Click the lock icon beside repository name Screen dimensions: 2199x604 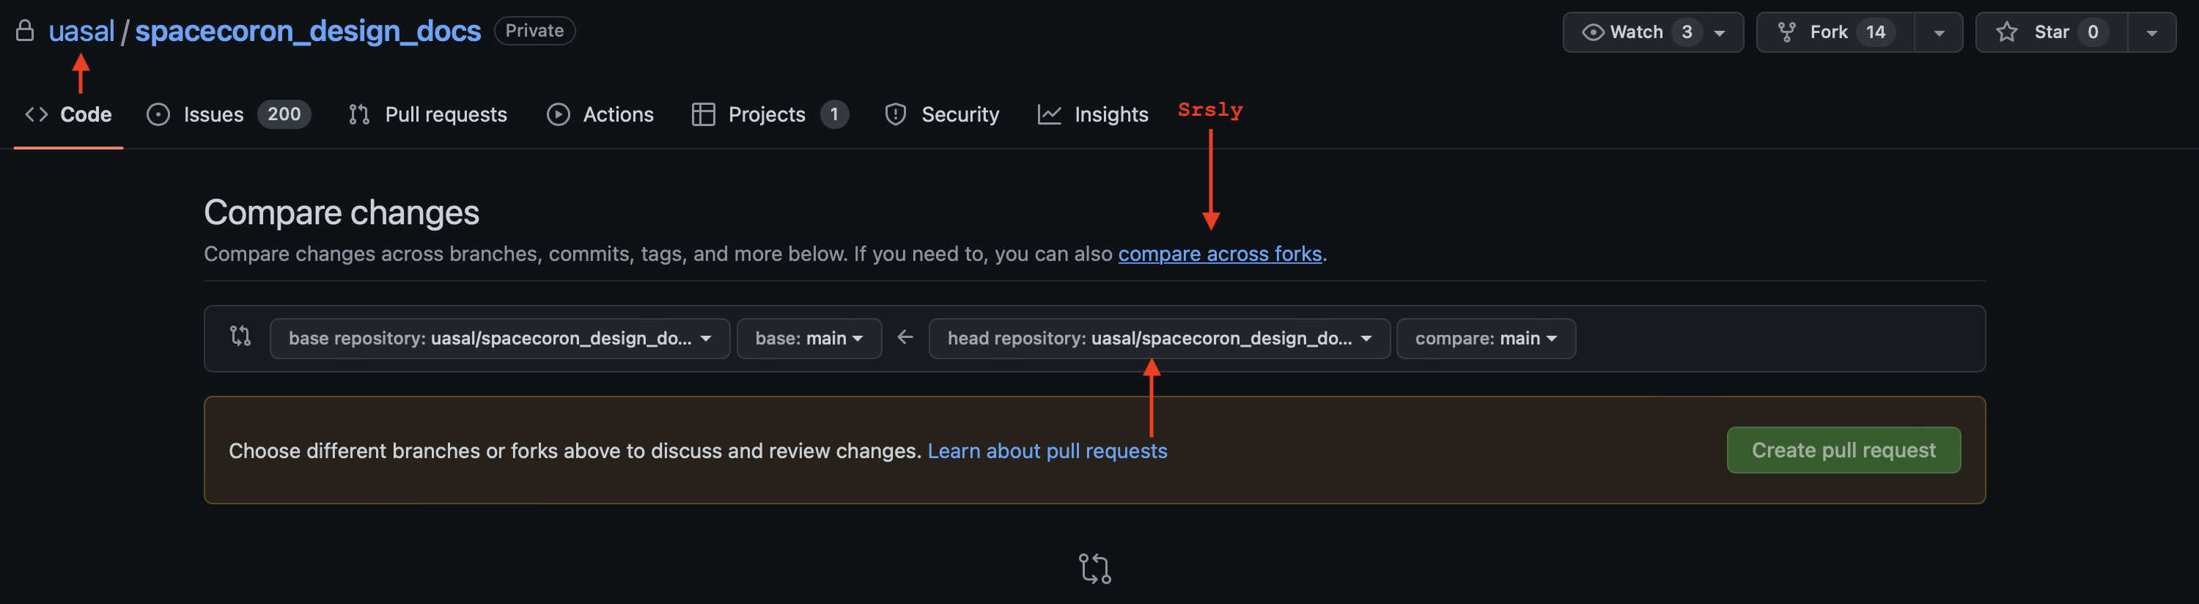pos(25,31)
